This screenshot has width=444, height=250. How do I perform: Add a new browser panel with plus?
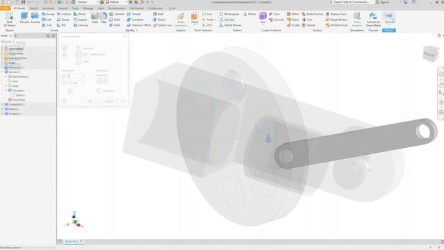point(15,35)
